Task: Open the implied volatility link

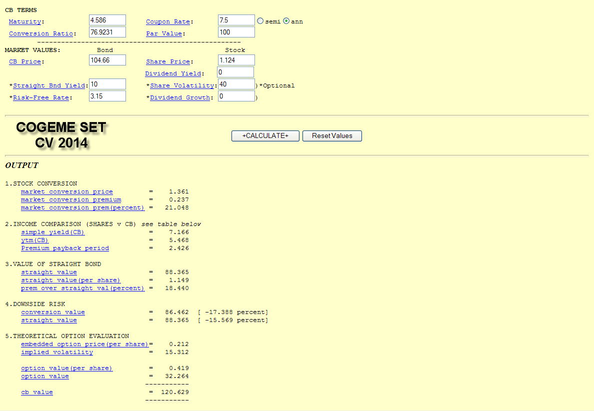Action: pyautogui.click(x=56, y=352)
